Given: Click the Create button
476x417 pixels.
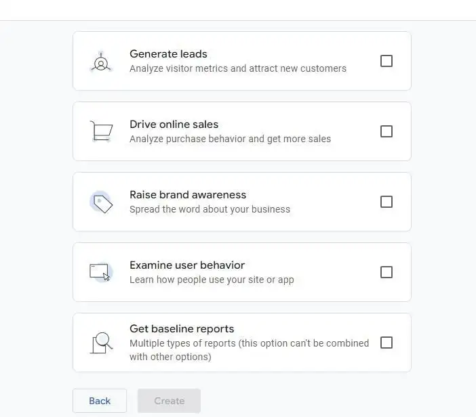Looking at the screenshot, I should (169, 401).
